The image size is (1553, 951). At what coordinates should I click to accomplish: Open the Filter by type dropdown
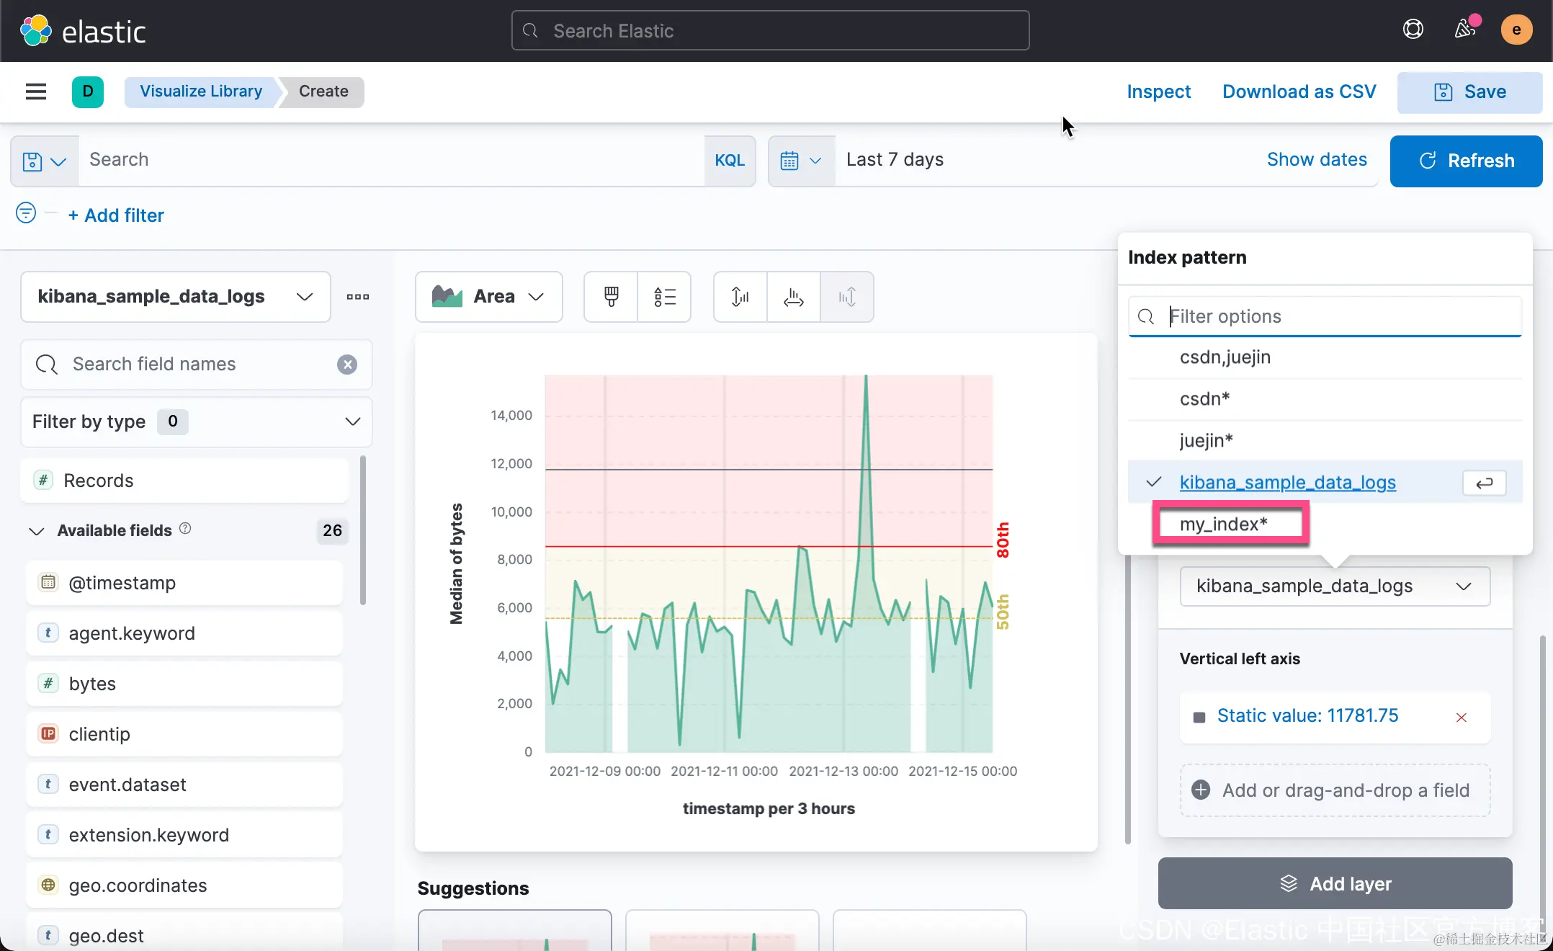[196, 421]
